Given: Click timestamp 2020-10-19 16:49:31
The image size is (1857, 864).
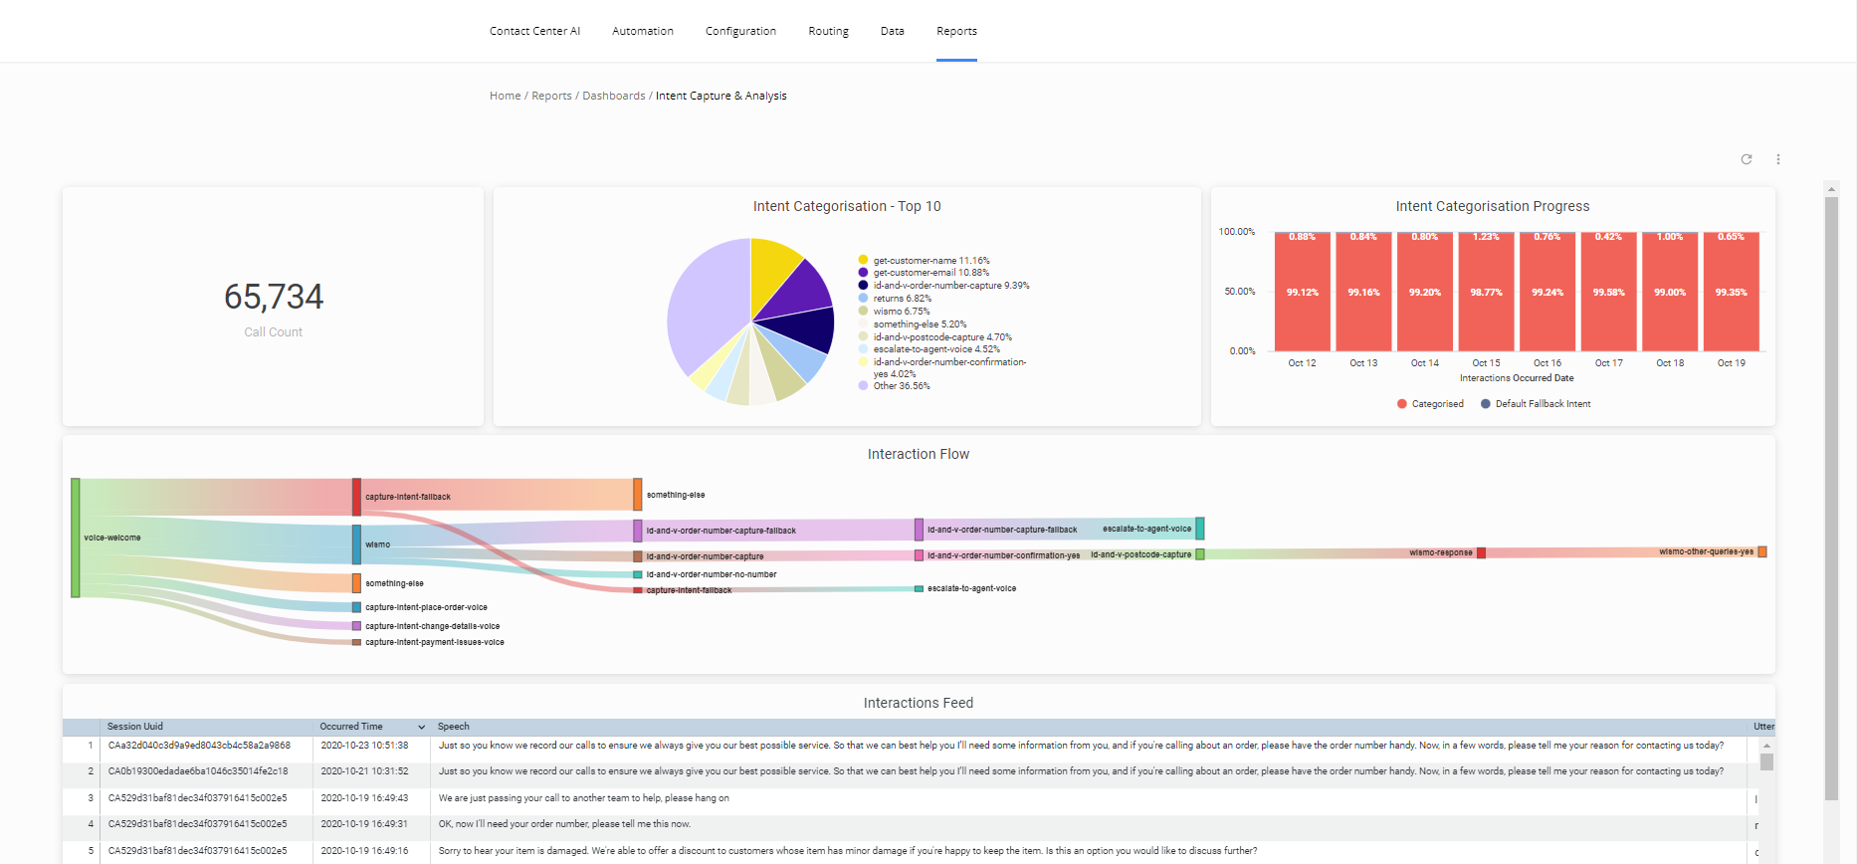Looking at the screenshot, I should point(364,824).
